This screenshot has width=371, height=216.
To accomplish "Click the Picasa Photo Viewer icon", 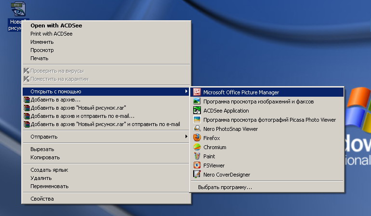I will pos(197,120).
